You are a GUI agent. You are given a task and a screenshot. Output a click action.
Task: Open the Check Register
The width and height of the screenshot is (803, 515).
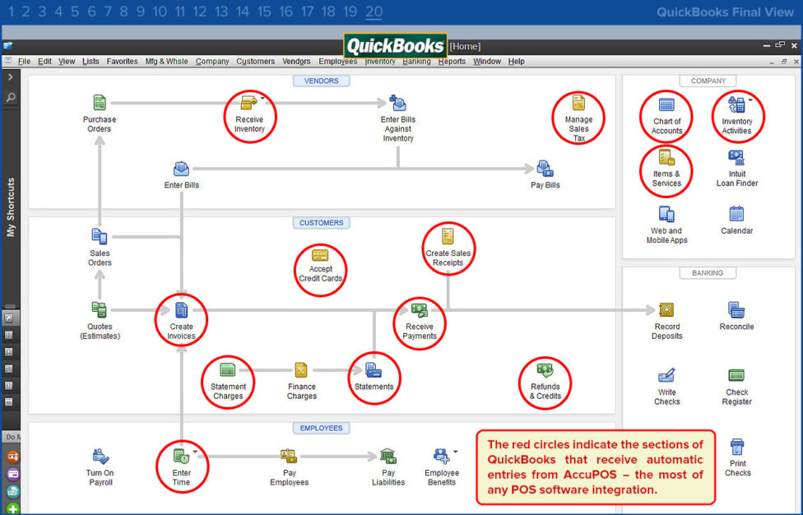[x=736, y=375]
